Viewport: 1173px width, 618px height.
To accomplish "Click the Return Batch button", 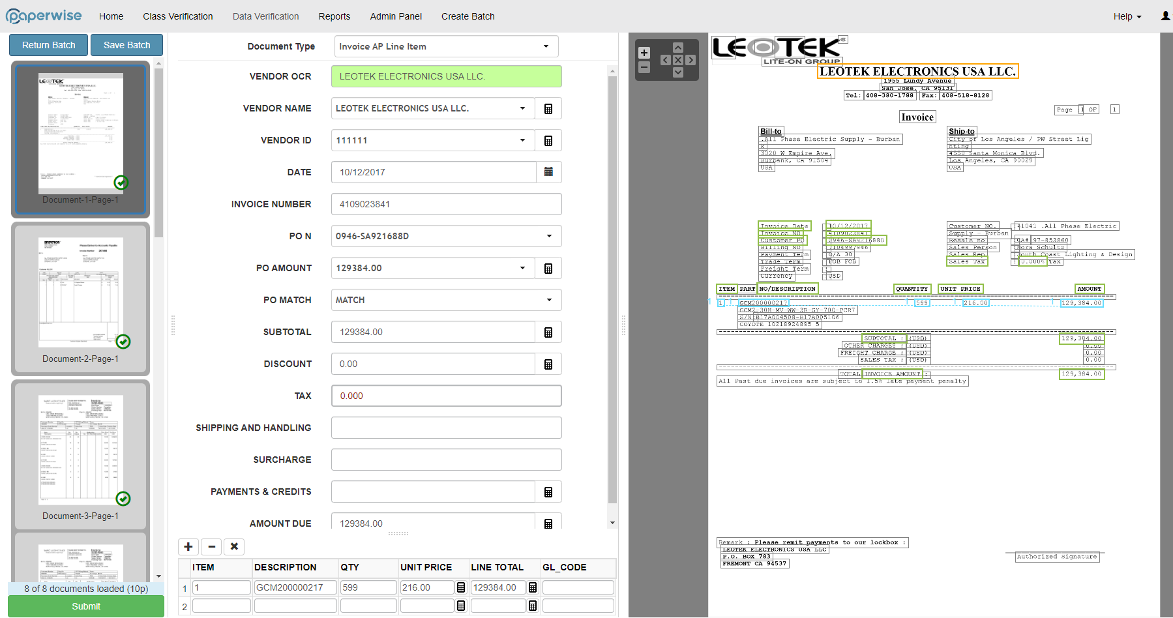I will point(49,45).
